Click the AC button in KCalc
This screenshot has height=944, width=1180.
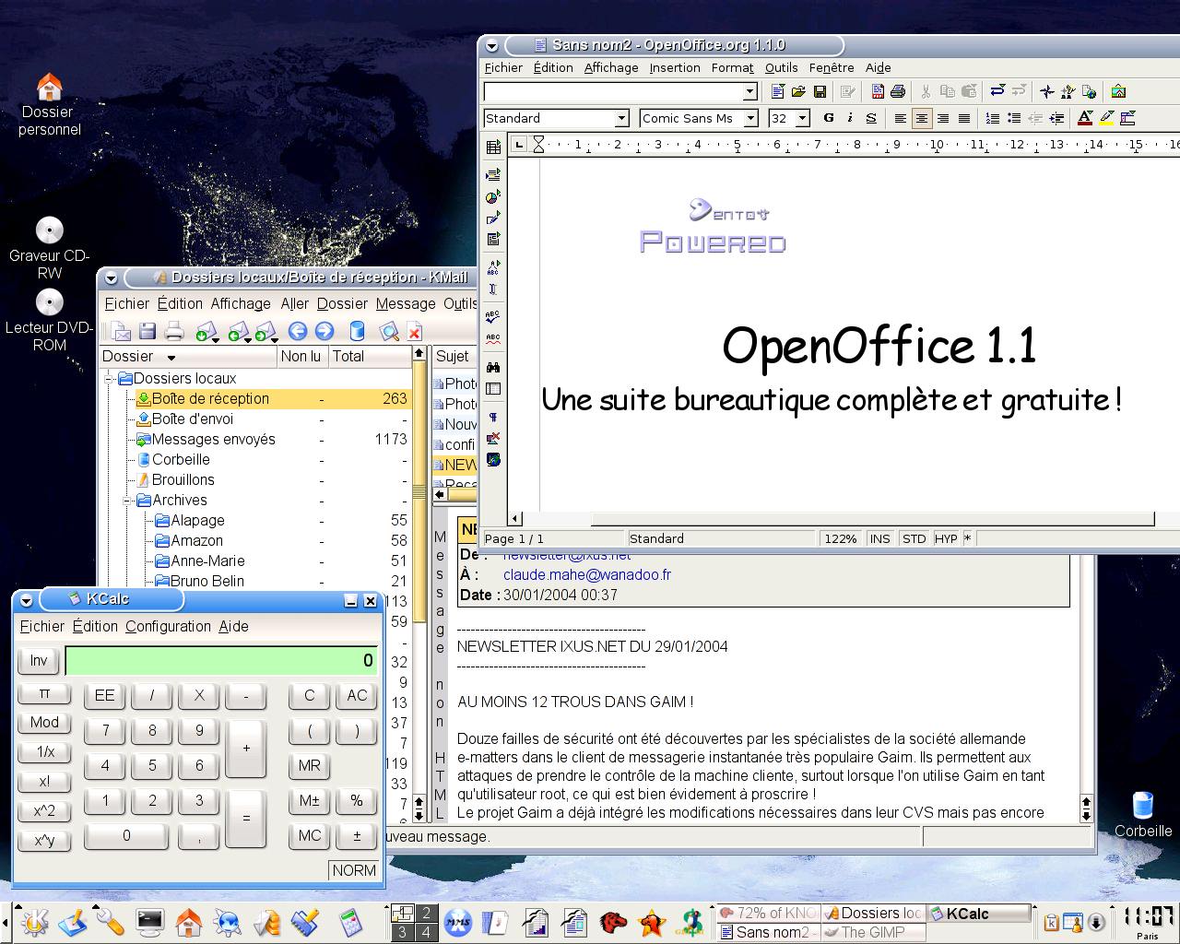tap(357, 696)
